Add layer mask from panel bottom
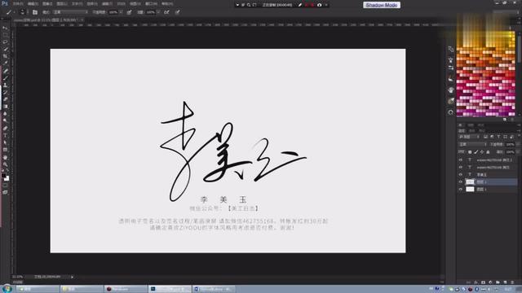Screen dimensions: 522x293 point(483,282)
